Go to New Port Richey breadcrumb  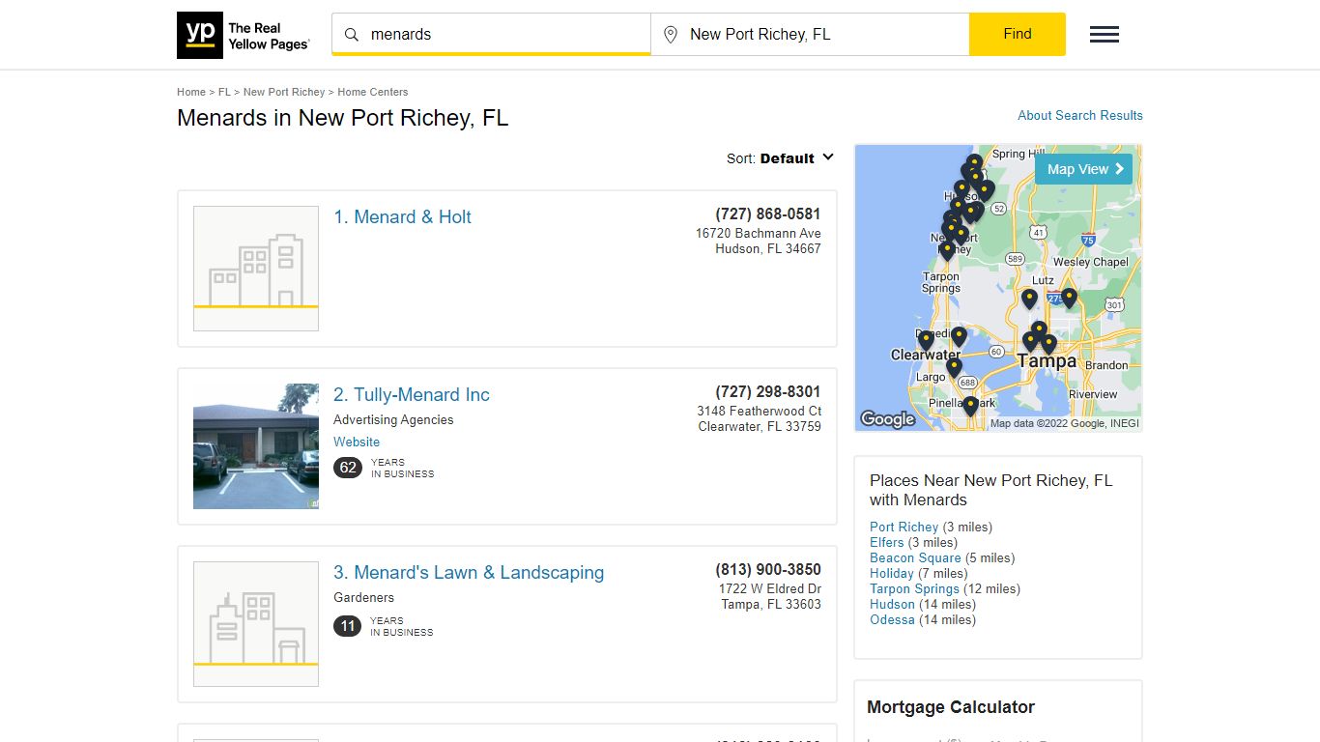284,92
